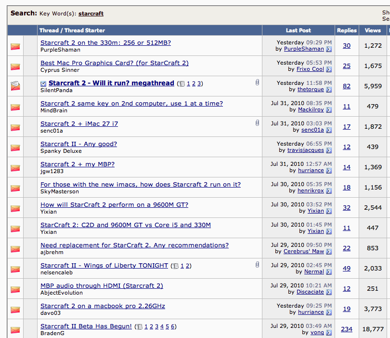Click the 30 replies count link
The width and height of the screenshot is (390, 338).
(347, 46)
